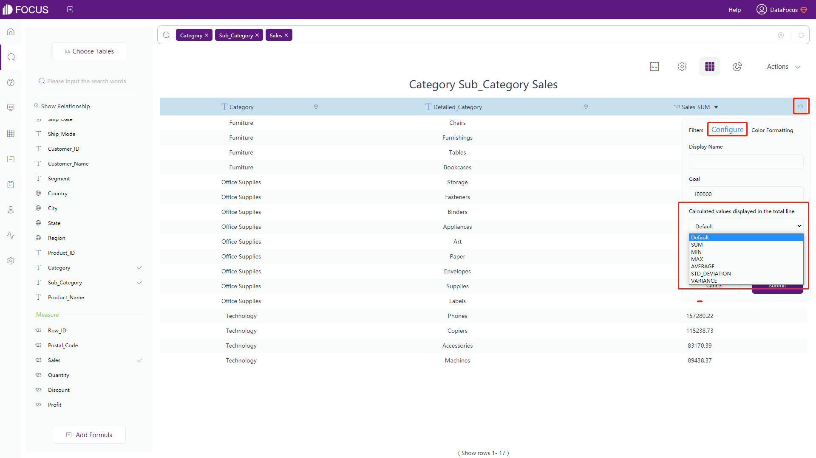Open the search module icon in sidebar
The height and width of the screenshot is (458, 816).
(x=11, y=57)
